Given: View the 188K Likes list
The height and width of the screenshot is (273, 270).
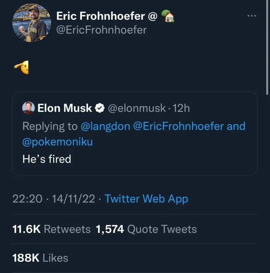Looking at the screenshot, I should [x=40, y=258].
